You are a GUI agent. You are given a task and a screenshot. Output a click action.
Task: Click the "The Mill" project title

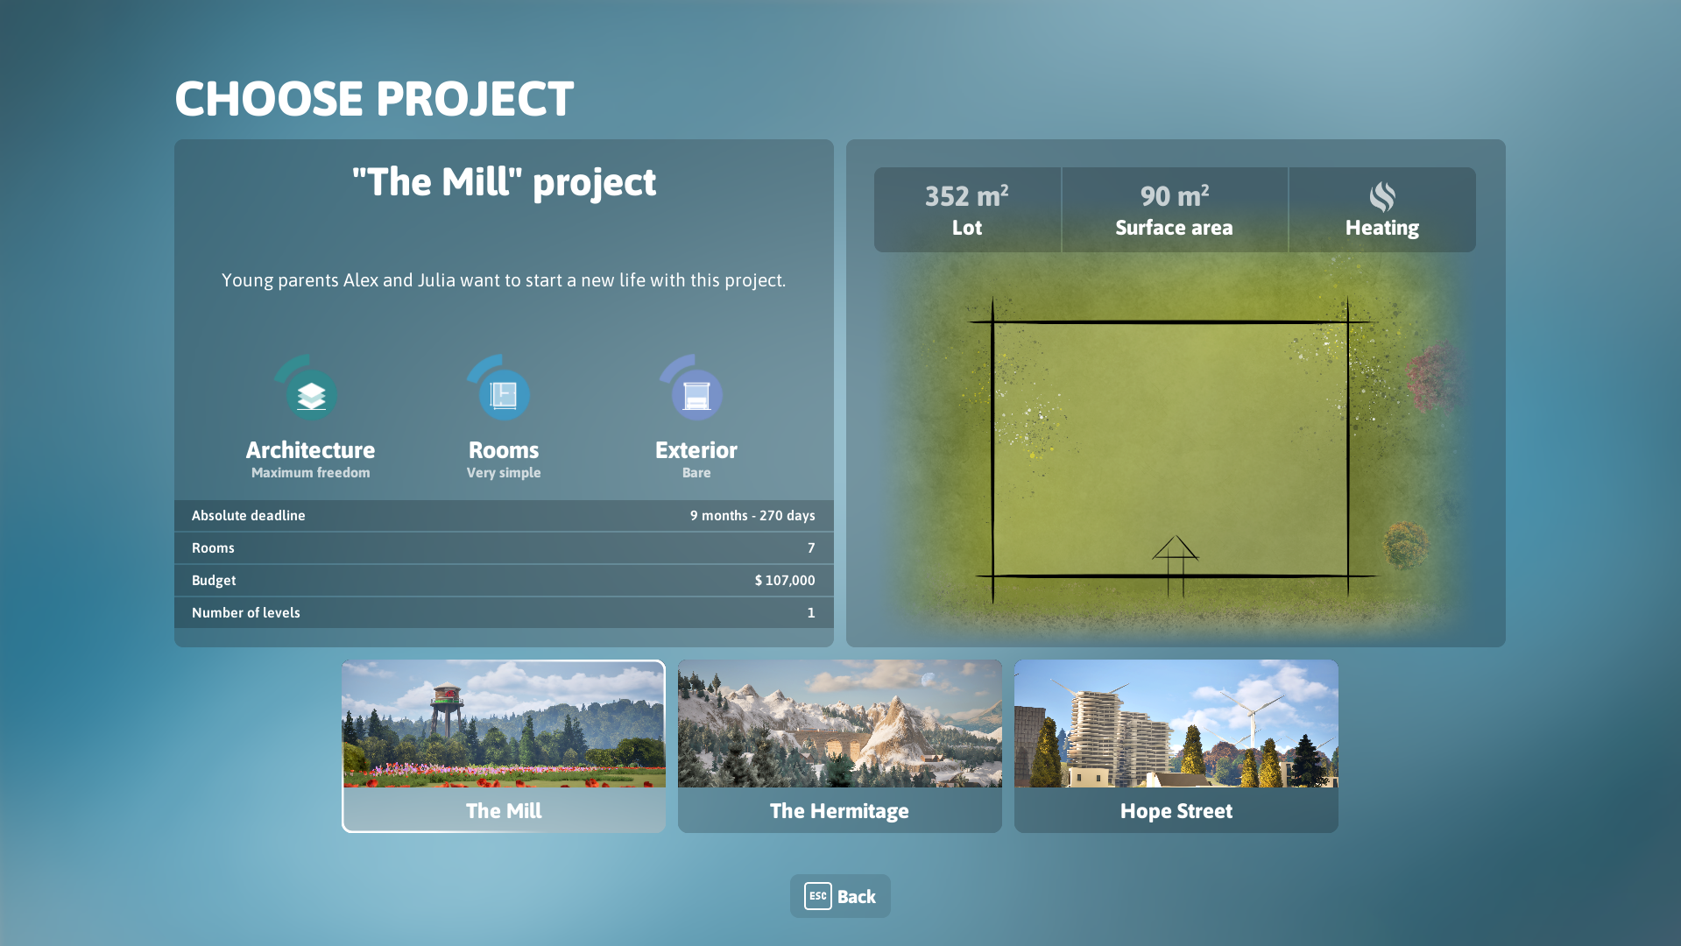click(x=504, y=182)
